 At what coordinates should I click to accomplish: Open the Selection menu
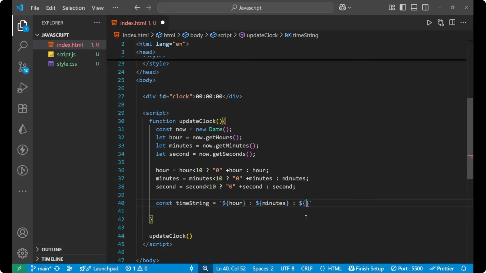(x=73, y=8)
